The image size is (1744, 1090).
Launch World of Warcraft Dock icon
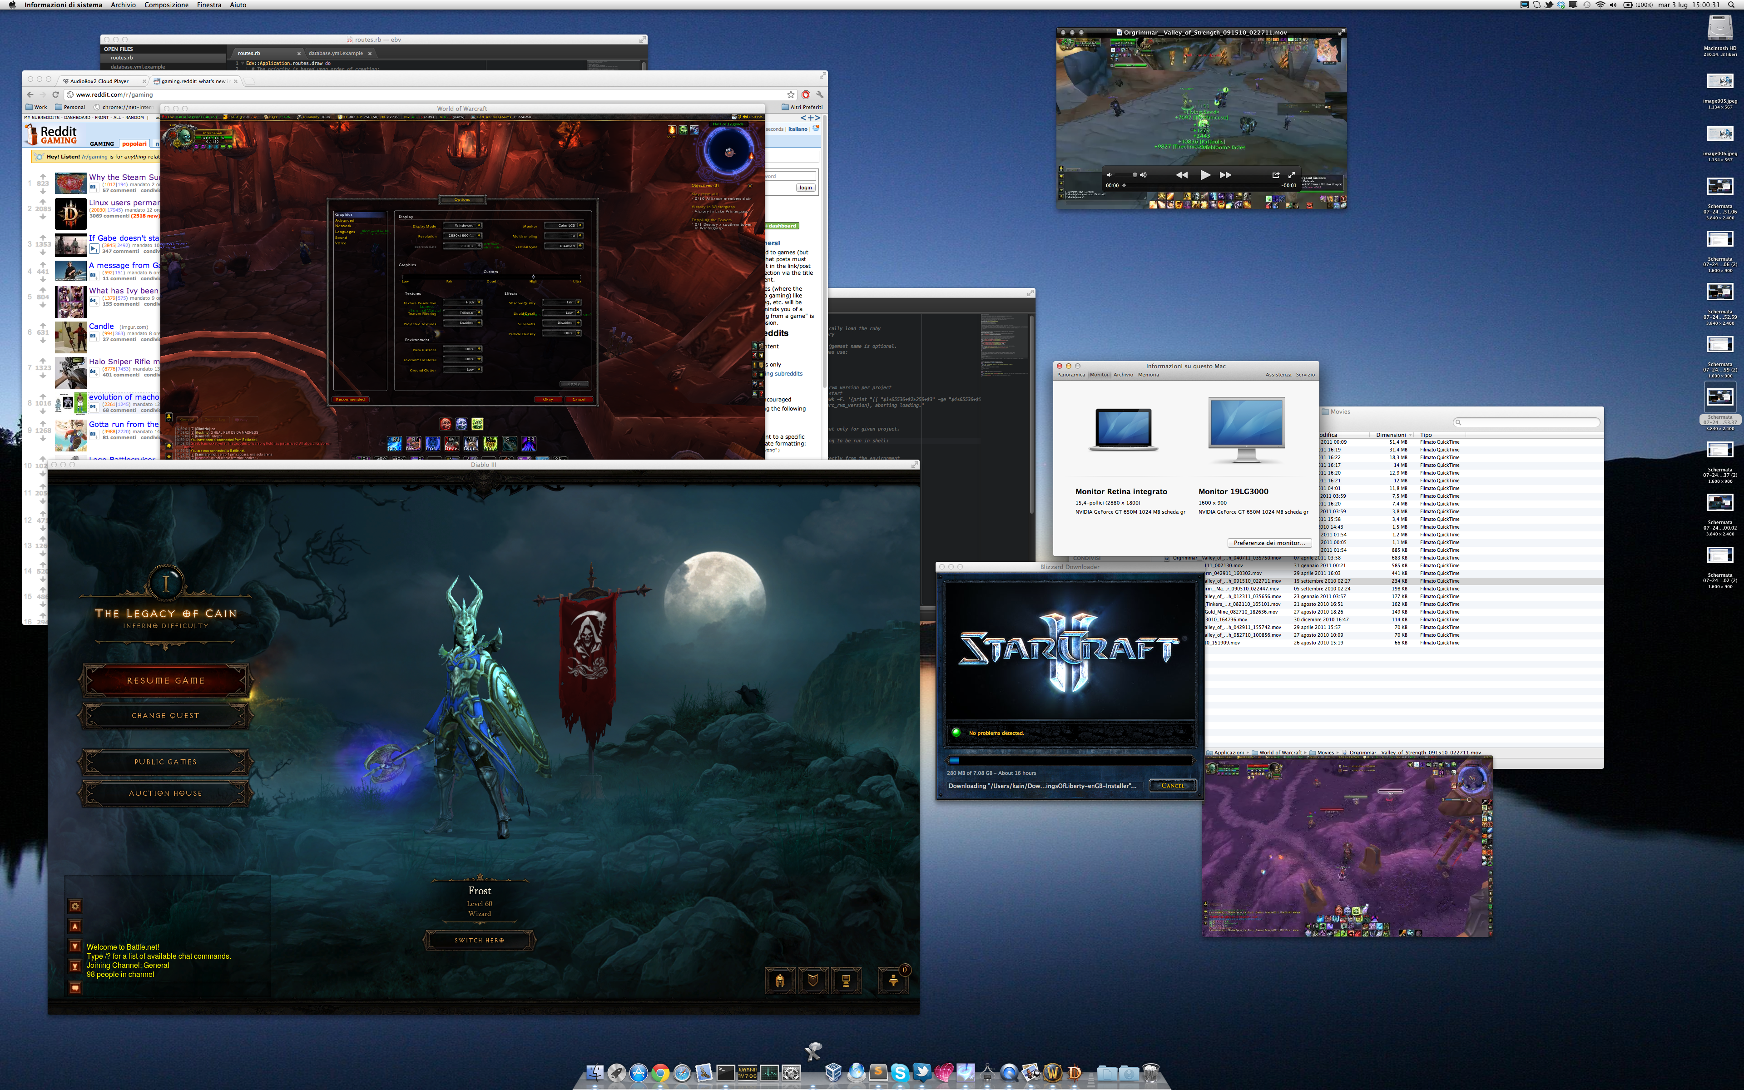pyautogui.click(x=1053, y=1073)
